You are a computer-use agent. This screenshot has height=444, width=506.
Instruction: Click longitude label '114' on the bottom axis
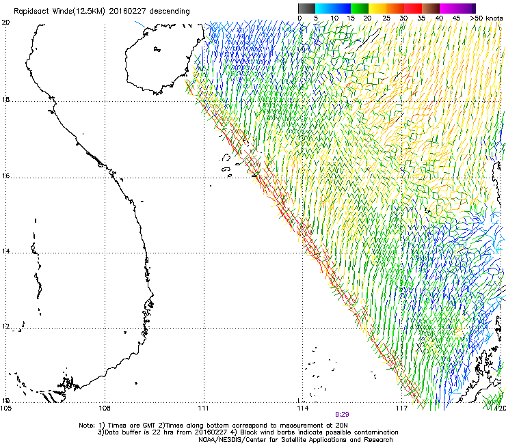click(x=302, y=408)
